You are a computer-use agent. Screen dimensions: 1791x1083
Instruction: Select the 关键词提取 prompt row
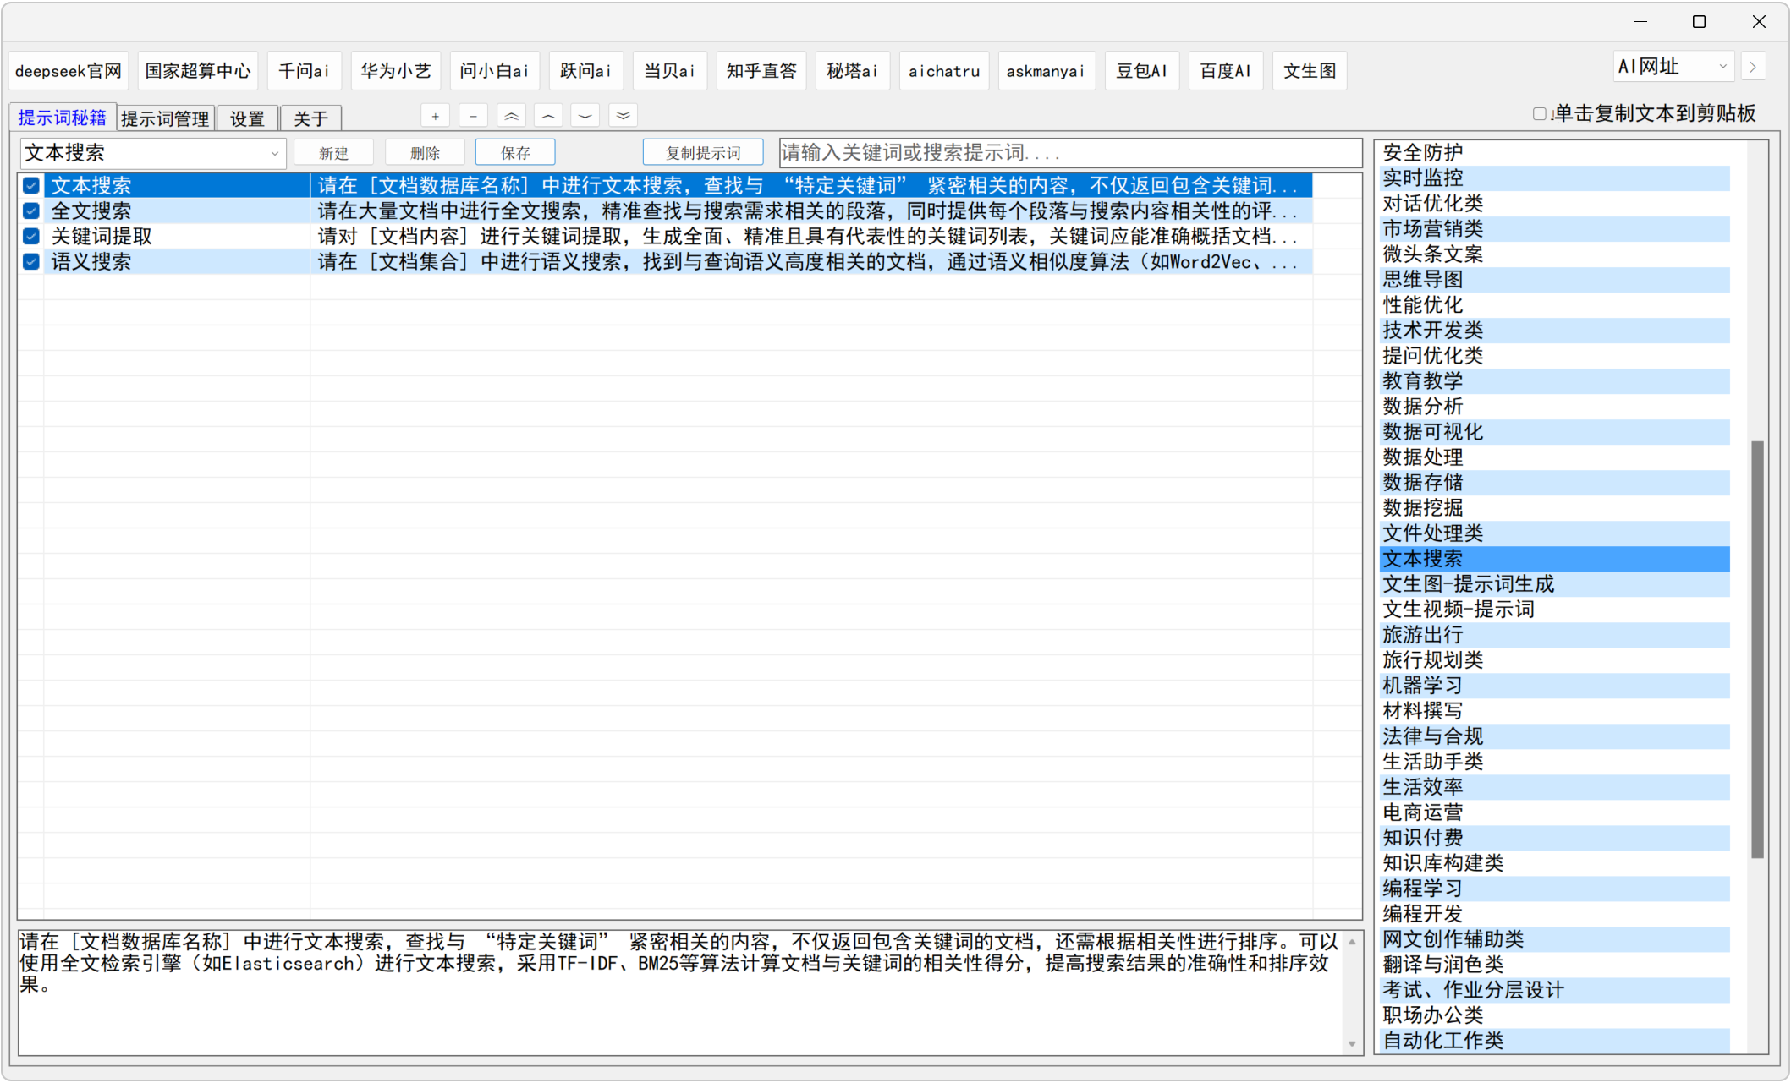click(x=665, y=236)
